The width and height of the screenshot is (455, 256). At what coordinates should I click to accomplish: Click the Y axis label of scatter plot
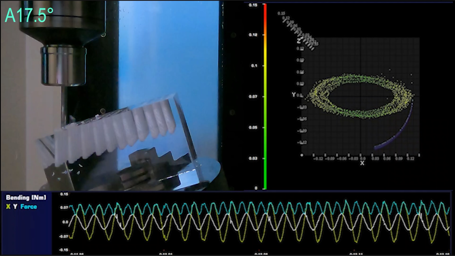pyautogui.click(x=293, y=95)
